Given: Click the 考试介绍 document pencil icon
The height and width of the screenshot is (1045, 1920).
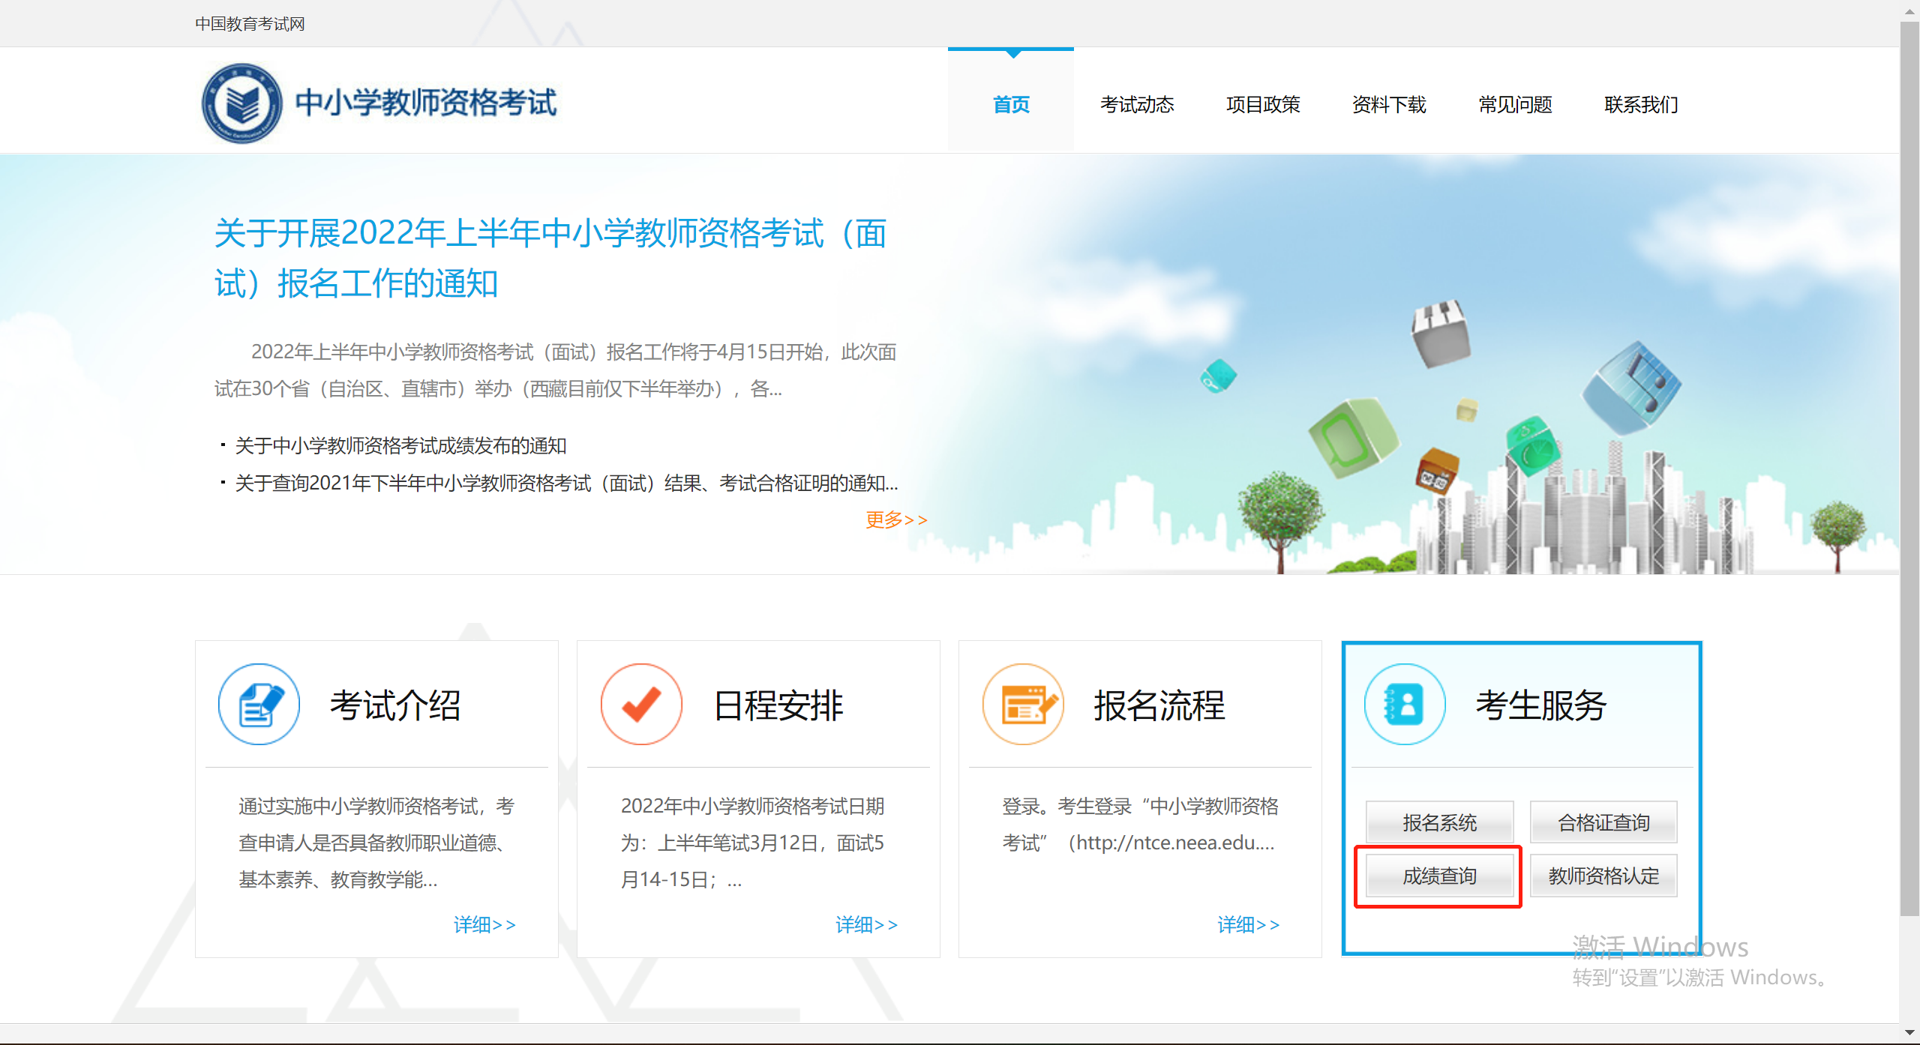Looking at the screenshot, I should (x=259, y=705).
